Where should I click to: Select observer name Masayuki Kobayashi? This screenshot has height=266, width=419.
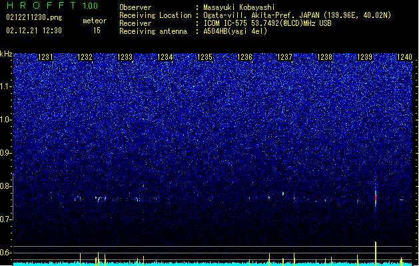pyautogui.click(x=239, y=7)
